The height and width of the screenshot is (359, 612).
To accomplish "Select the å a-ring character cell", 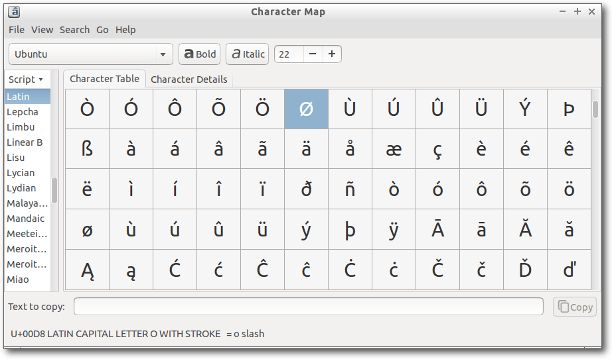I will (350, 149).
